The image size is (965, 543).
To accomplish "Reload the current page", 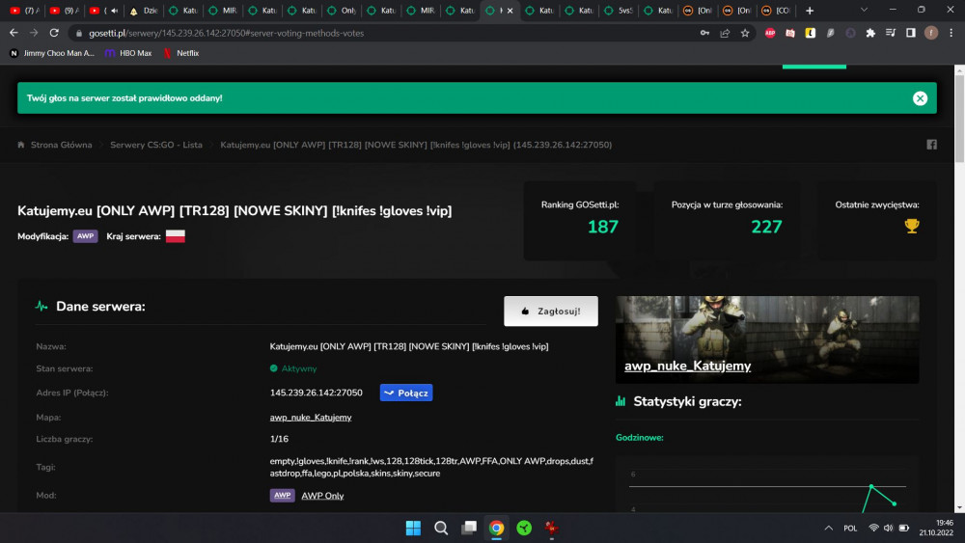I will pos(54,33).
